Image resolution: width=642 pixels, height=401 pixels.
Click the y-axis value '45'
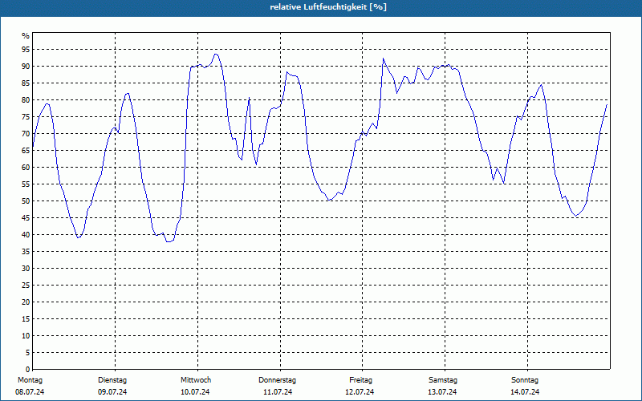[x=26, y=217]
